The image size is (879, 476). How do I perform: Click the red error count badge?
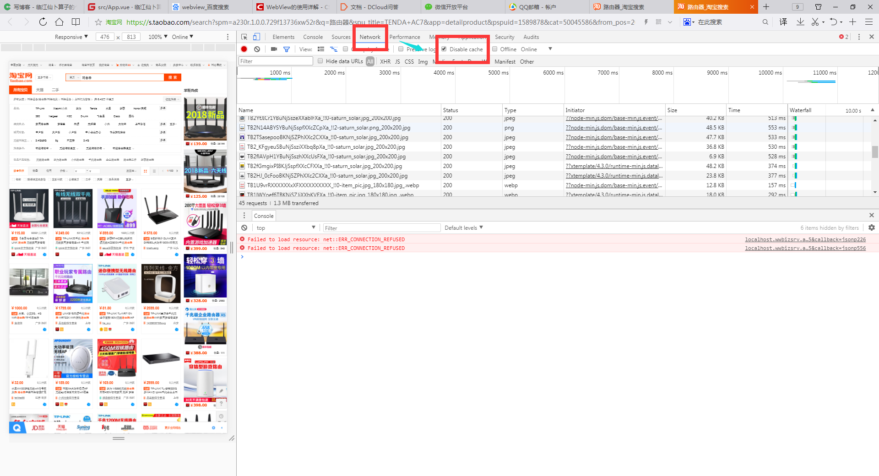coord(844,37)
